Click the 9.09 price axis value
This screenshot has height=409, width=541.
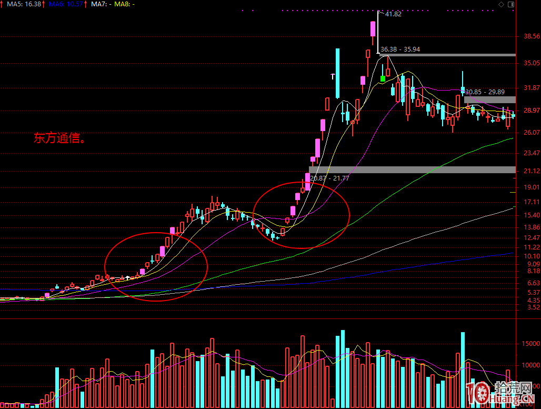tap(534, 264)
